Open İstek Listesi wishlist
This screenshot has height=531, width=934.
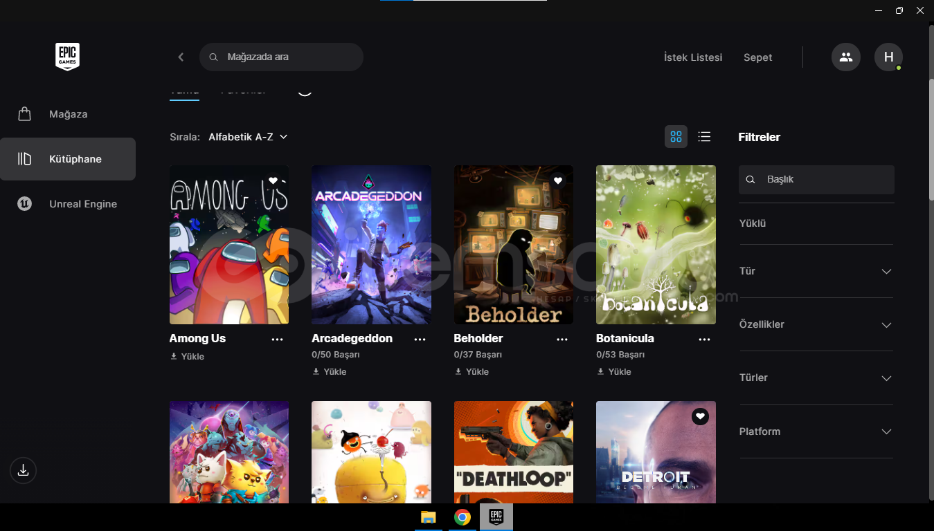(693, 57)
